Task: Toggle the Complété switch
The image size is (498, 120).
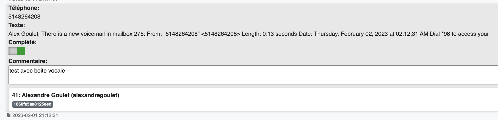Action: [17, 51]
